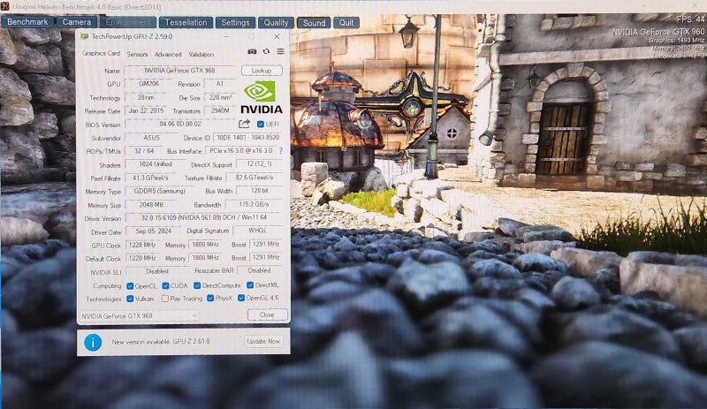This screenshot has height=409, width=707.
Task: Switch to the Graphics Card tab
Action: click(101, 53)
